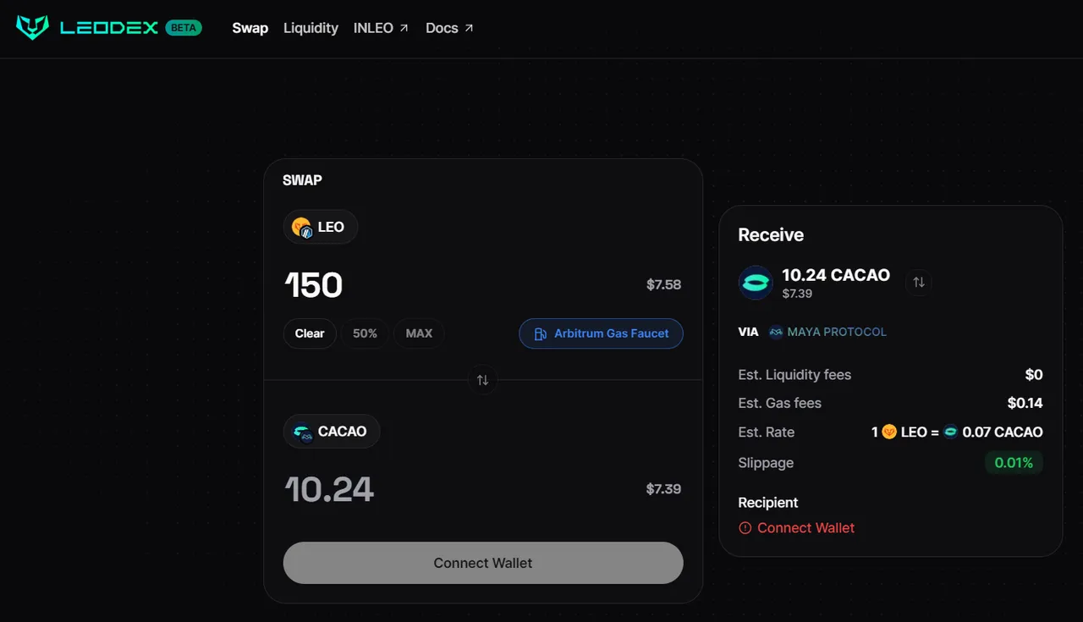Go to the Swap tab
Image resolution: width=1083 pixels, height=622 pixels.
[250, 28]
